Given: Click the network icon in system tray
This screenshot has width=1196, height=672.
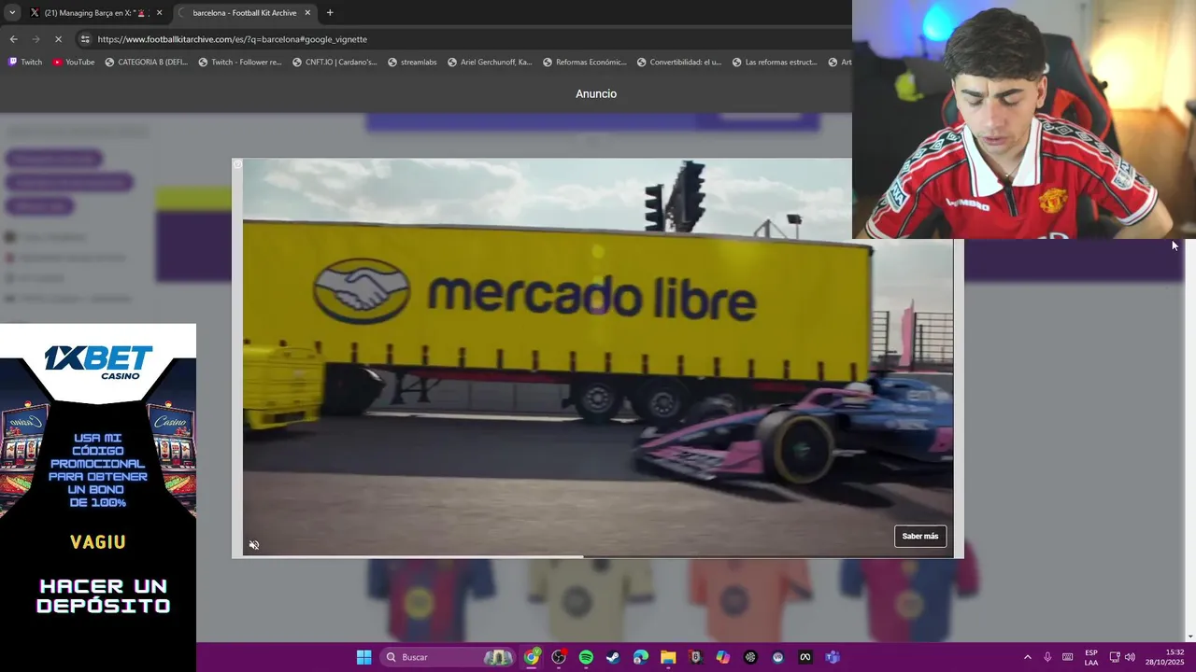Looking at the screenshot, I should tap(1114, 657).
